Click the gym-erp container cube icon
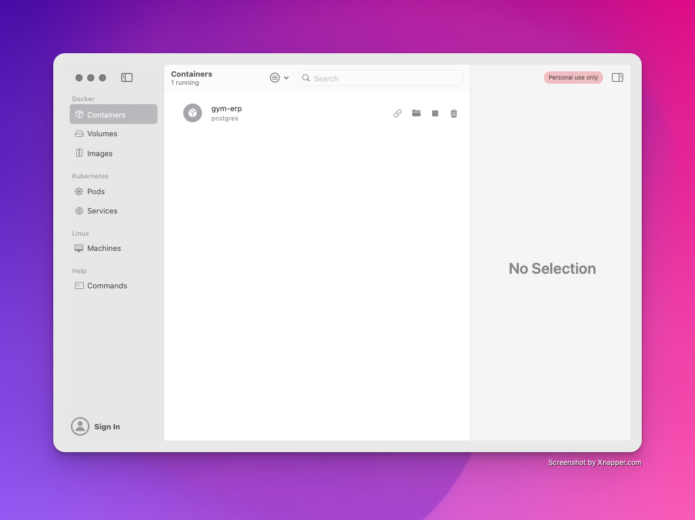Screen dimensions: 695x520 tap(193, 113)
